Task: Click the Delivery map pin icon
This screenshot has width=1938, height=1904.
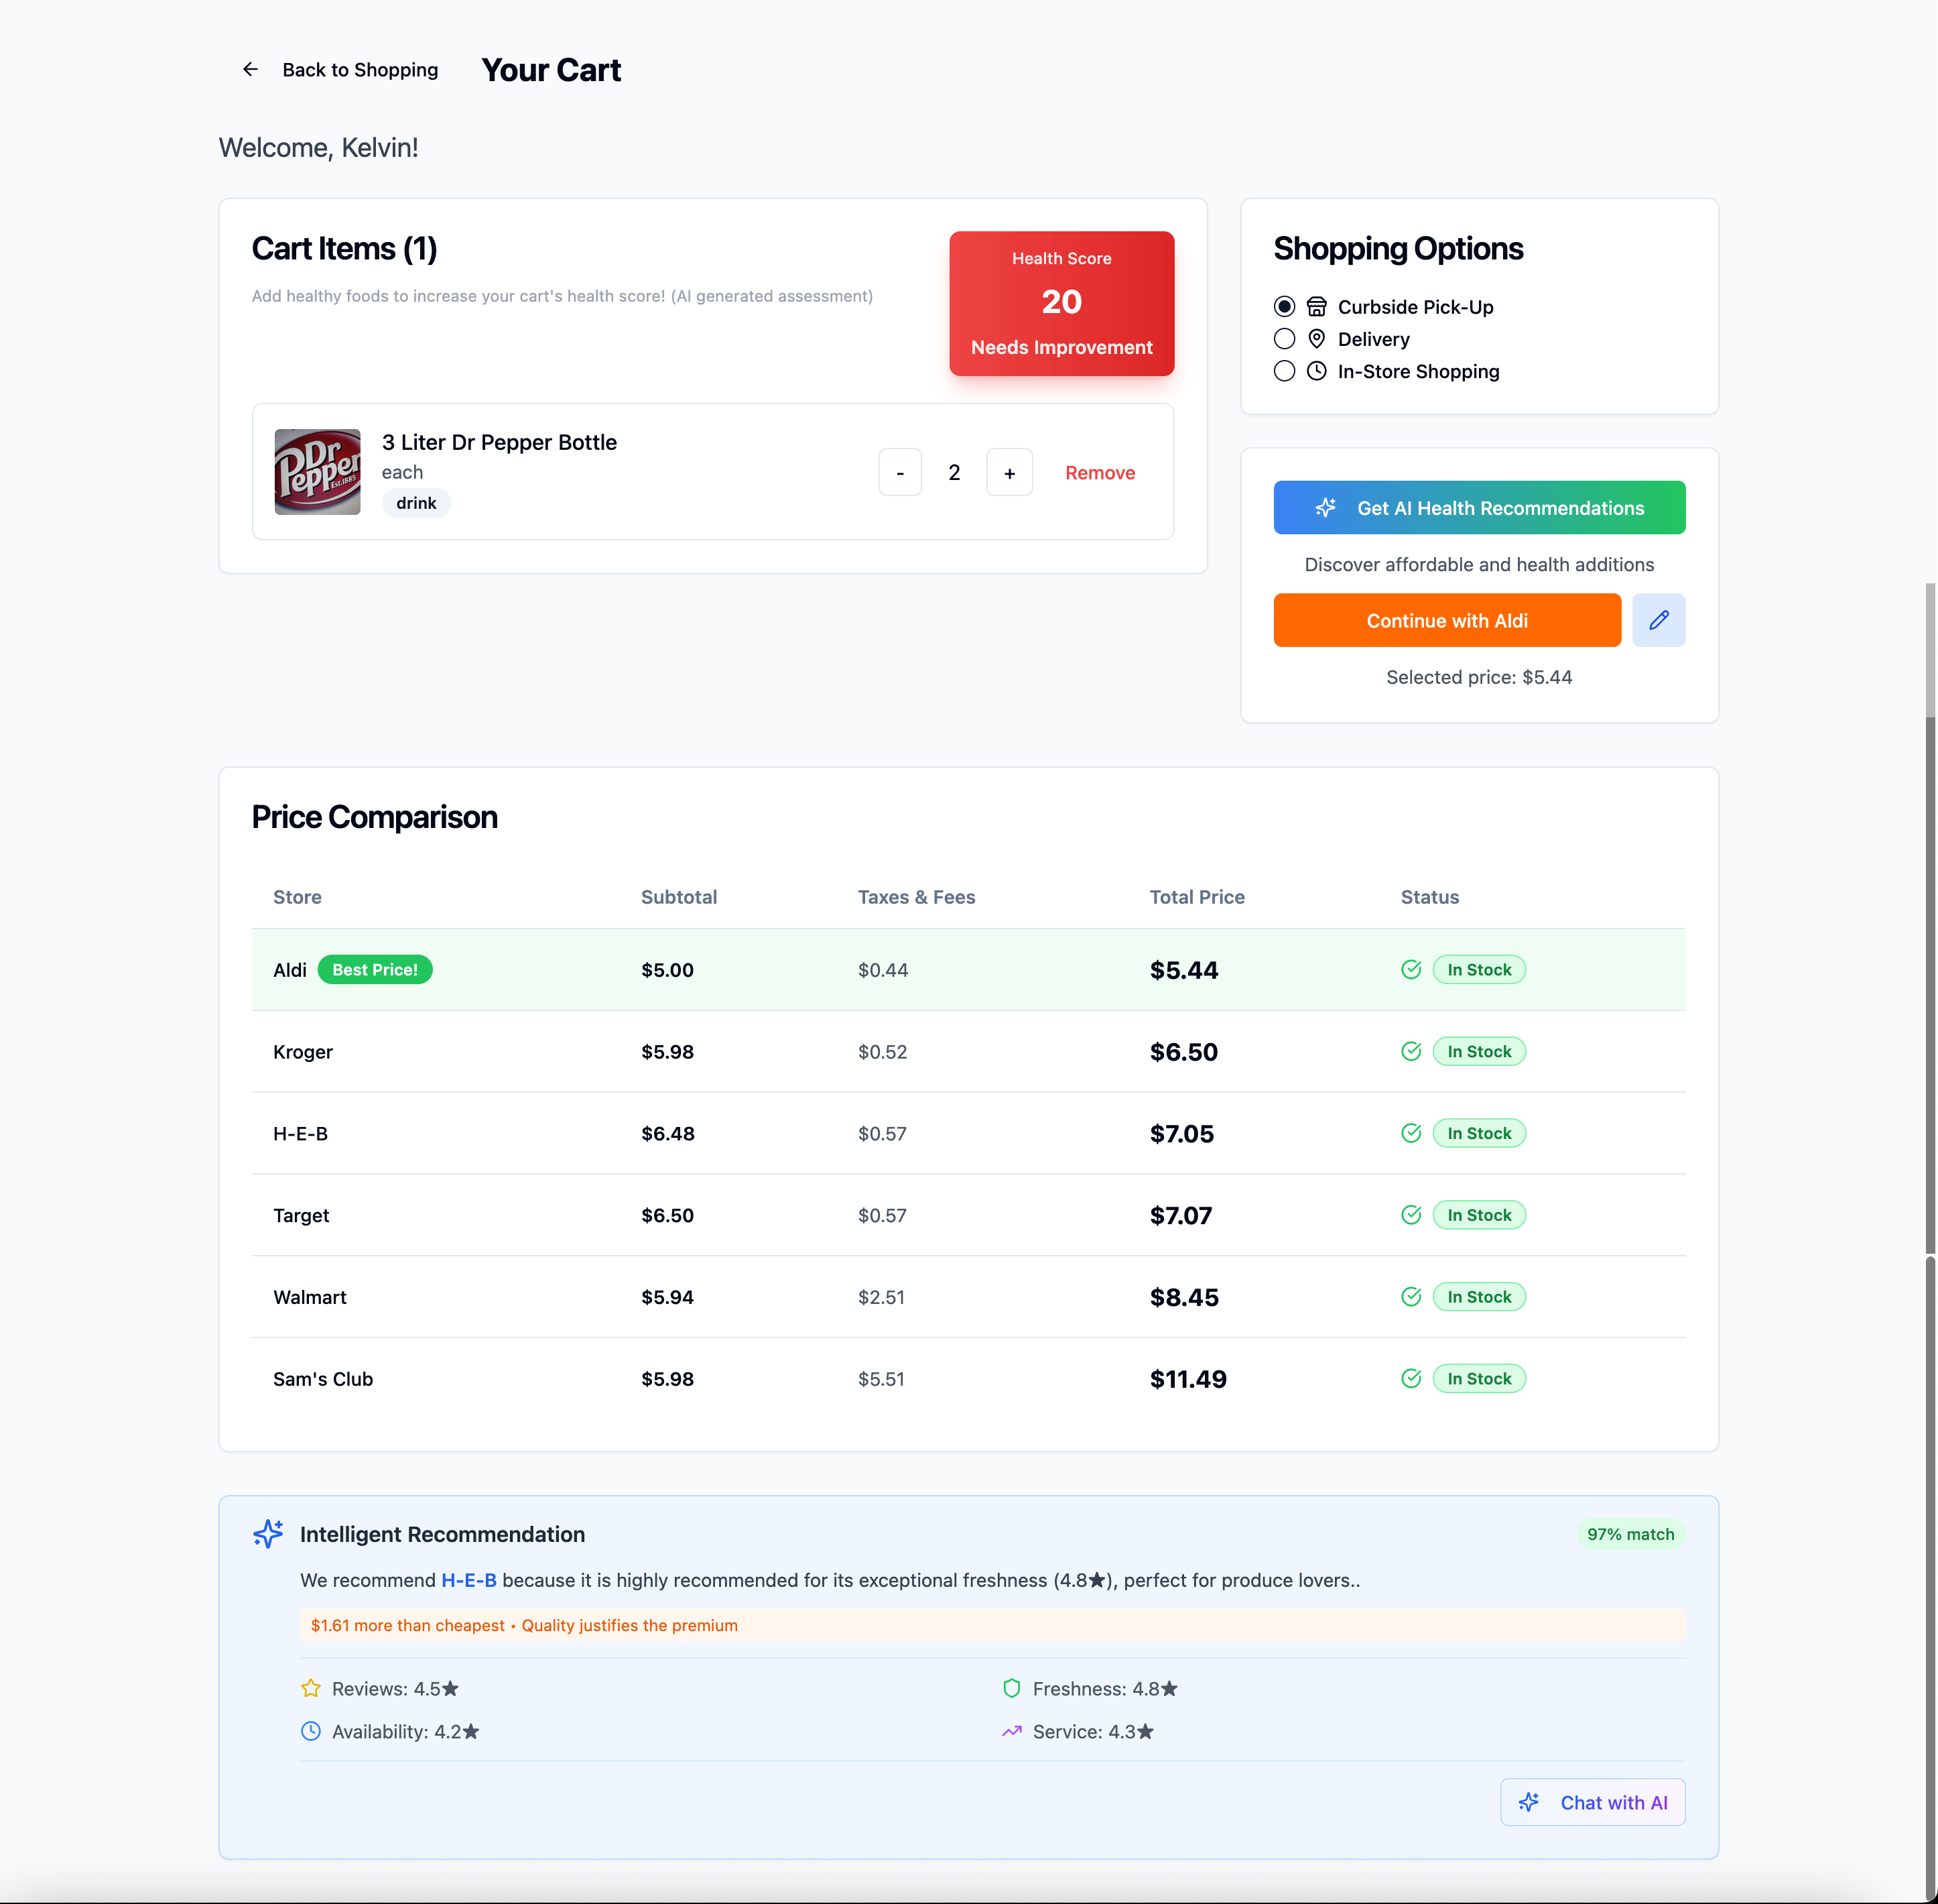Action: pyautogui.click(x=1316, y=339)
